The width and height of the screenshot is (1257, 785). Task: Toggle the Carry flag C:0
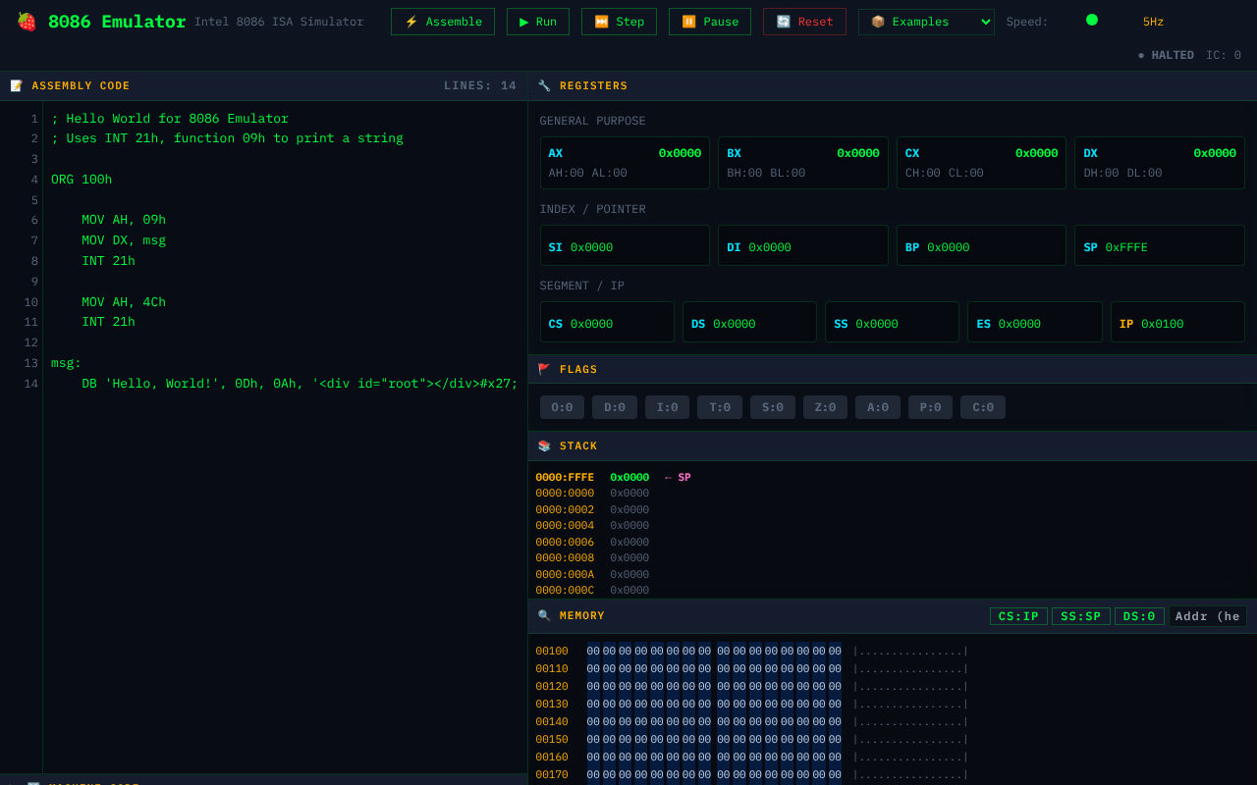[983, 407]
